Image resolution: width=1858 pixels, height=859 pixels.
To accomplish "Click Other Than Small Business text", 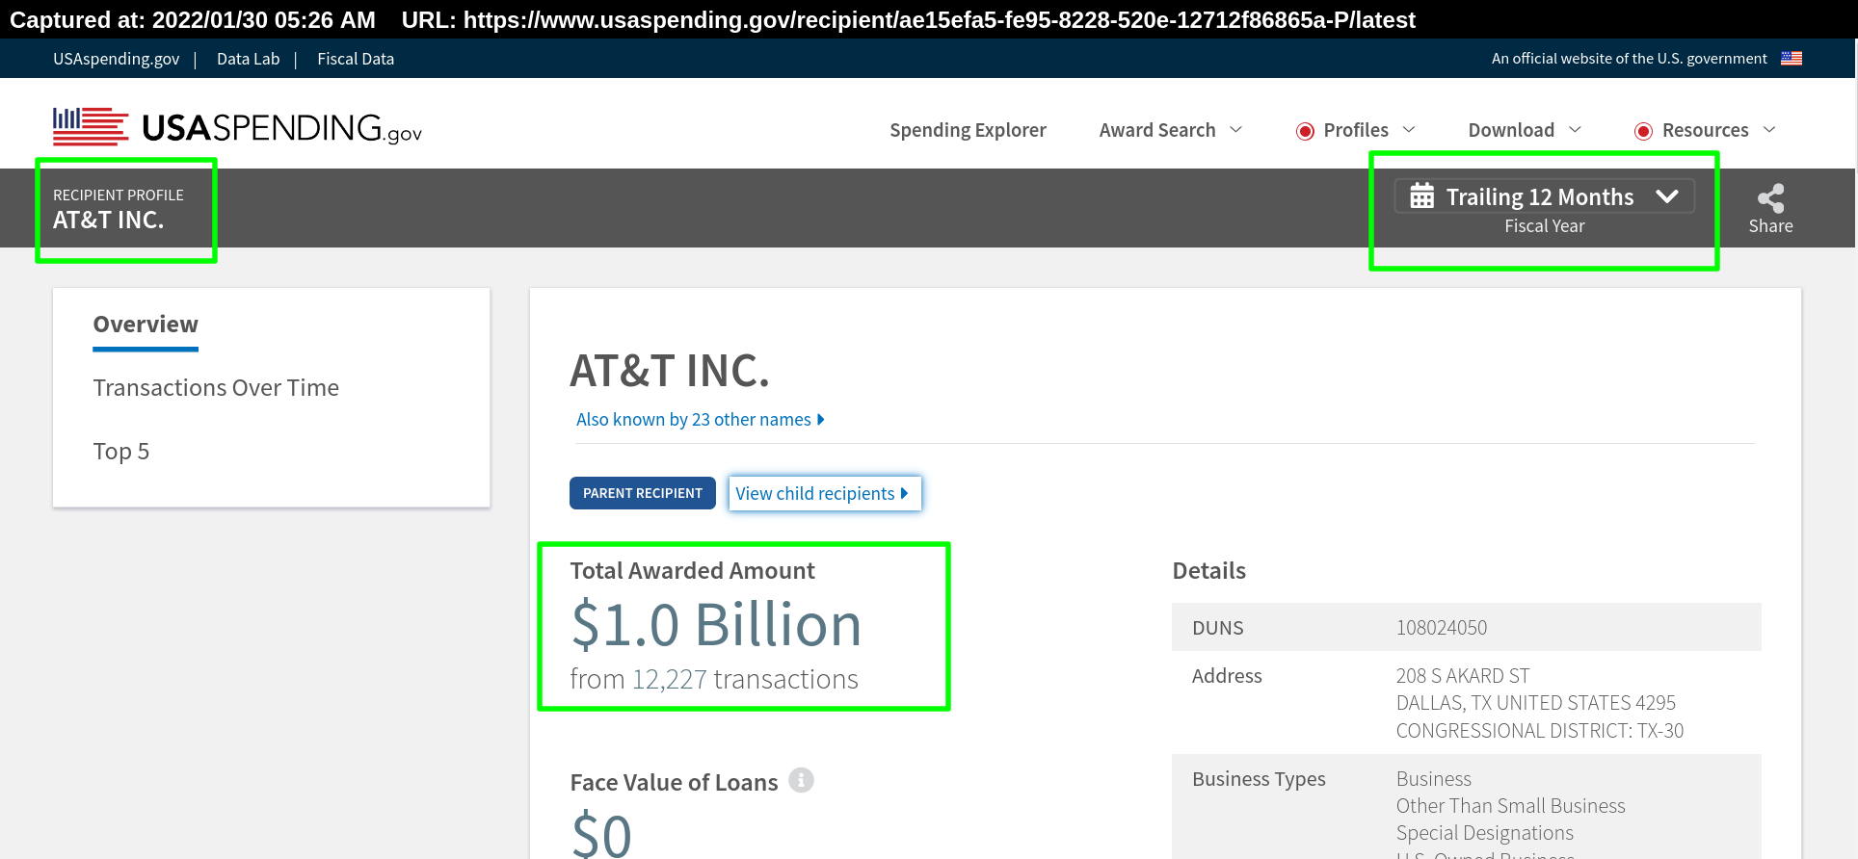I will pyautogui.click(x=1511, y=806).
